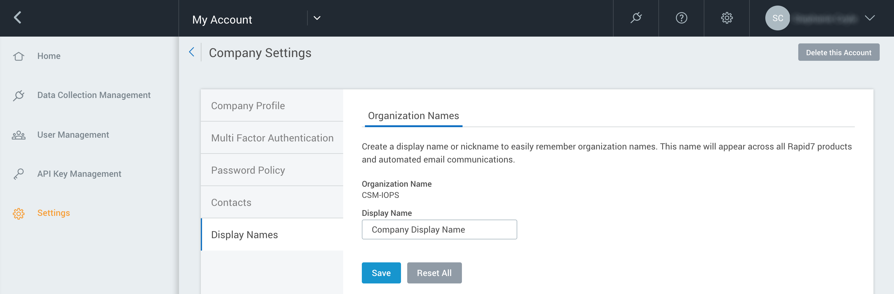Click the Home house icon in the sidebar
The width and height of the screenshot is (894, 294).
click(19, 56)
